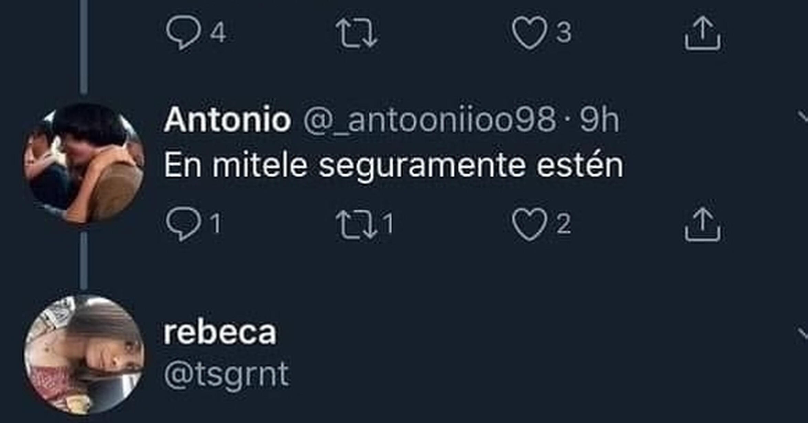This screenshot has width=808, height=423.
Task: Expand the chevron menu on rebeca's tweet
Action: pyautogui.click(x=803, y=333)
